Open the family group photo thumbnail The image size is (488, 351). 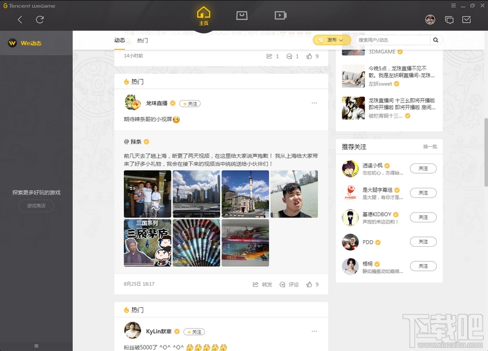[x=148, y=194]
